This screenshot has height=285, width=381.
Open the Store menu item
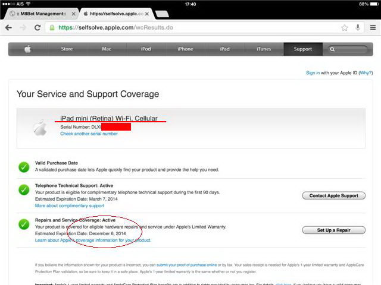(x=67, y=49)
